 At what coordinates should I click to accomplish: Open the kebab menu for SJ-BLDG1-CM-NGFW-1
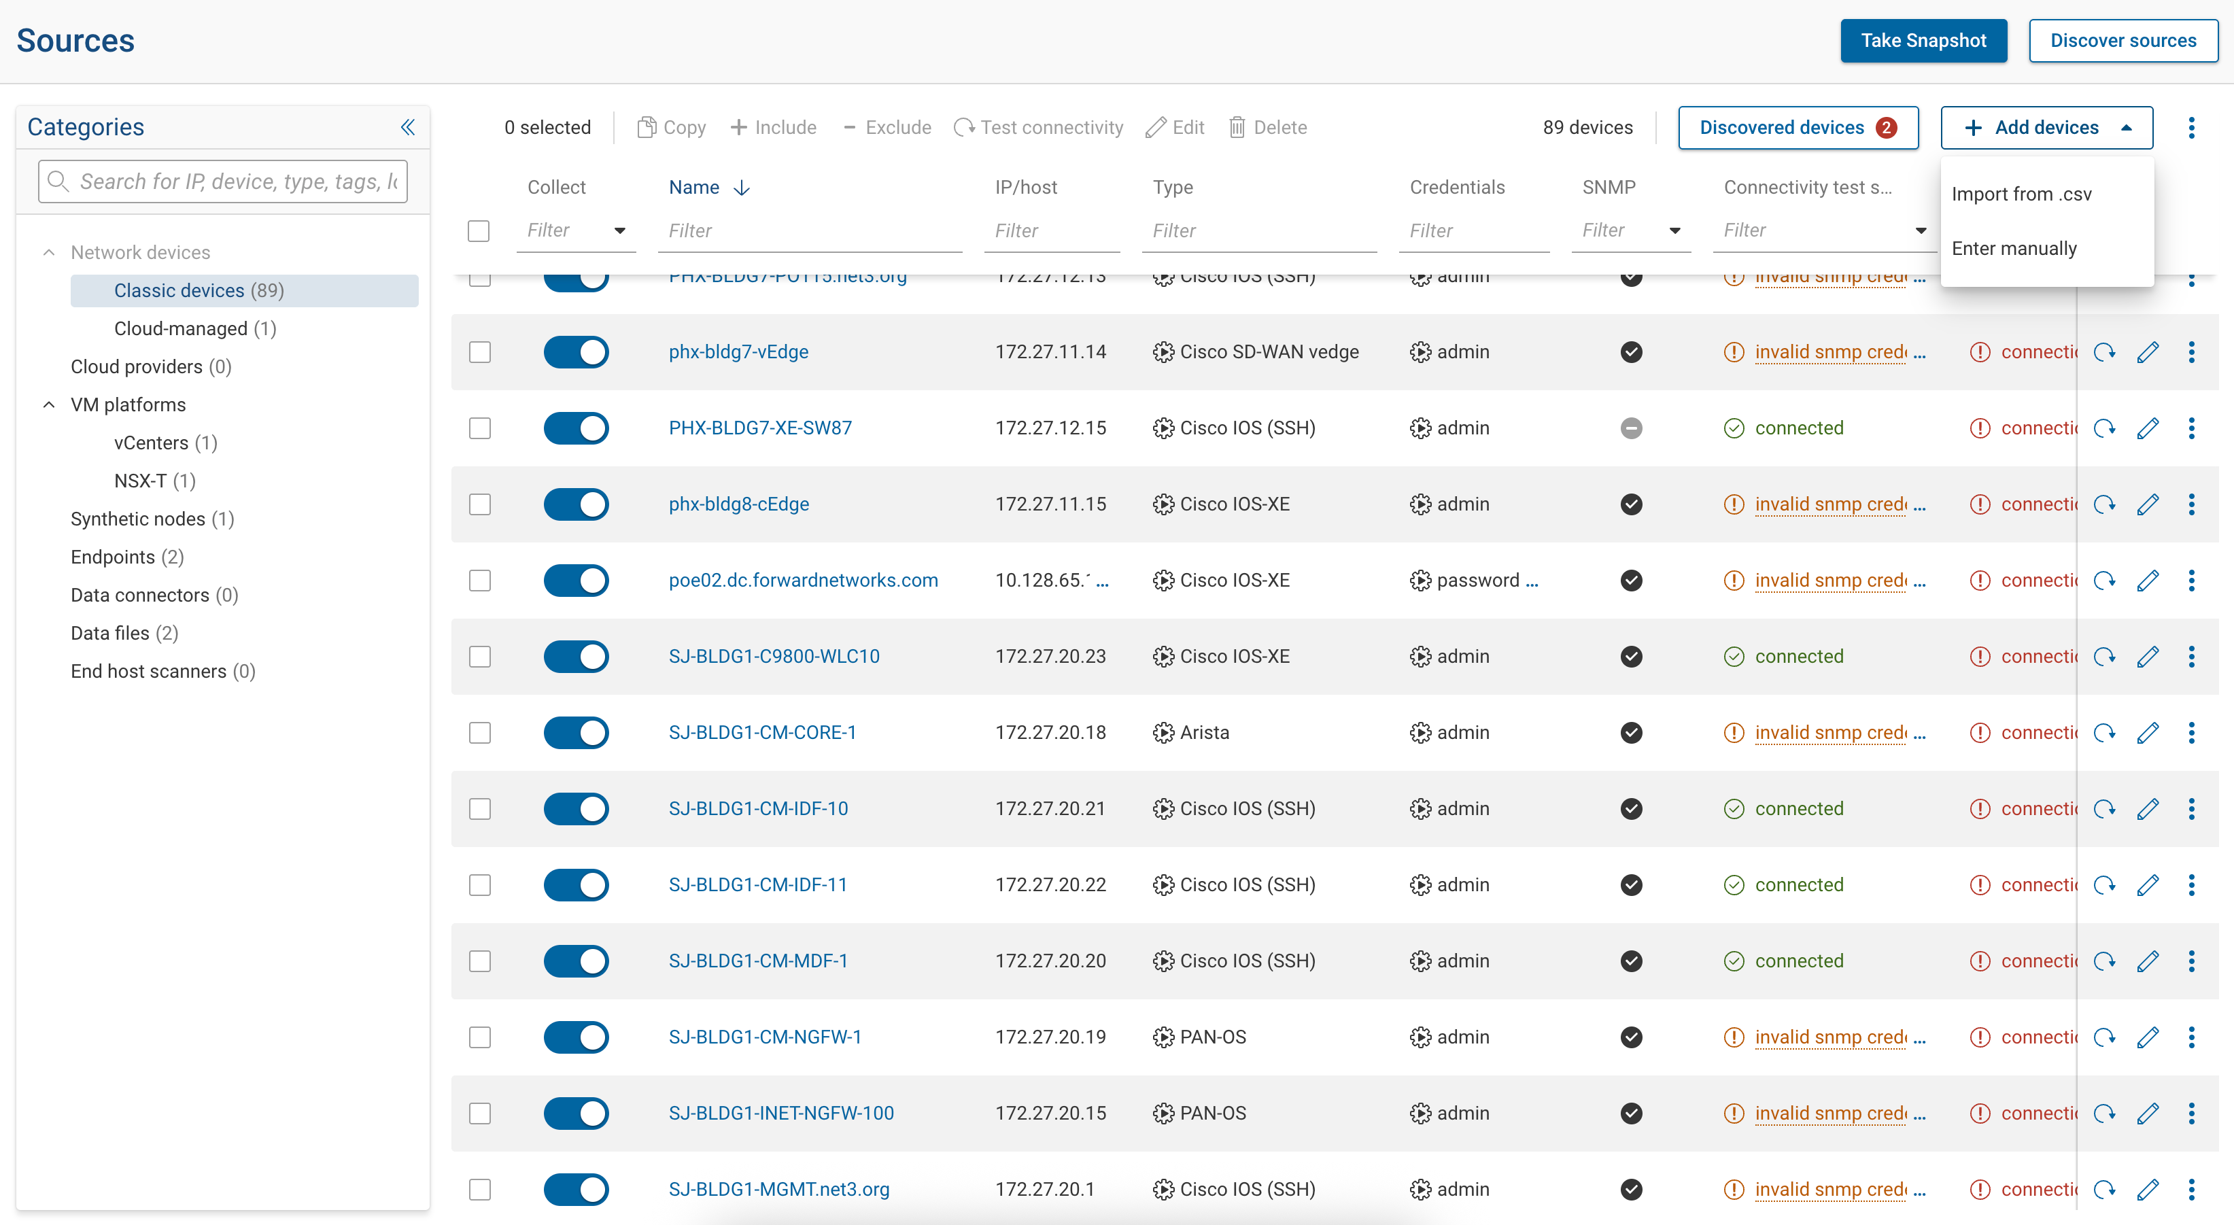[2191, 1037]
